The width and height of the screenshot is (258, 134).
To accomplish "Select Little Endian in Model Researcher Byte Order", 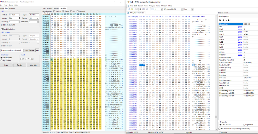I will pos(2,58).
